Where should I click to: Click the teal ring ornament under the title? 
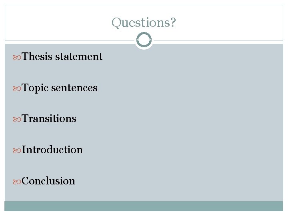tap(144, 40)
